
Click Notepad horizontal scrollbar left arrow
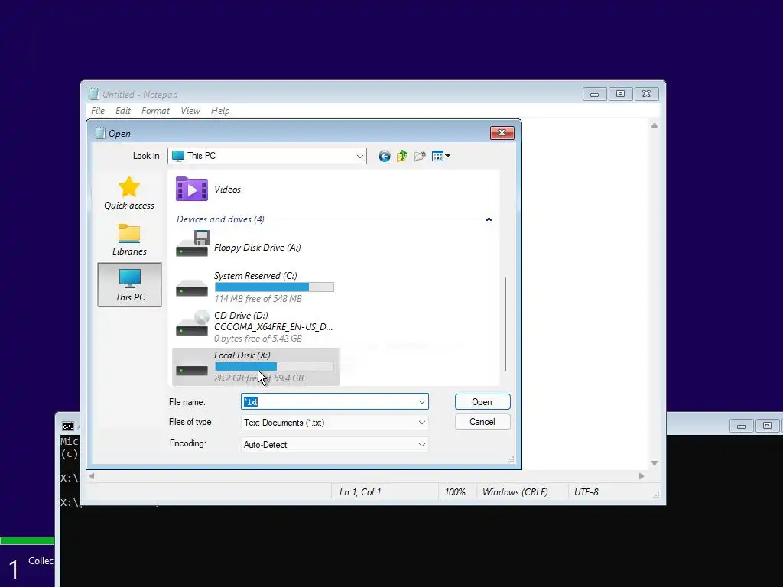click(92, 476)
